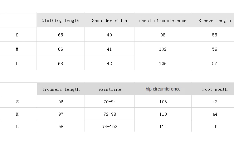Image resolution: width=234 pixels, height=149 pixels.
Task: Click the hip circumference header
Action: pos(163,89)
